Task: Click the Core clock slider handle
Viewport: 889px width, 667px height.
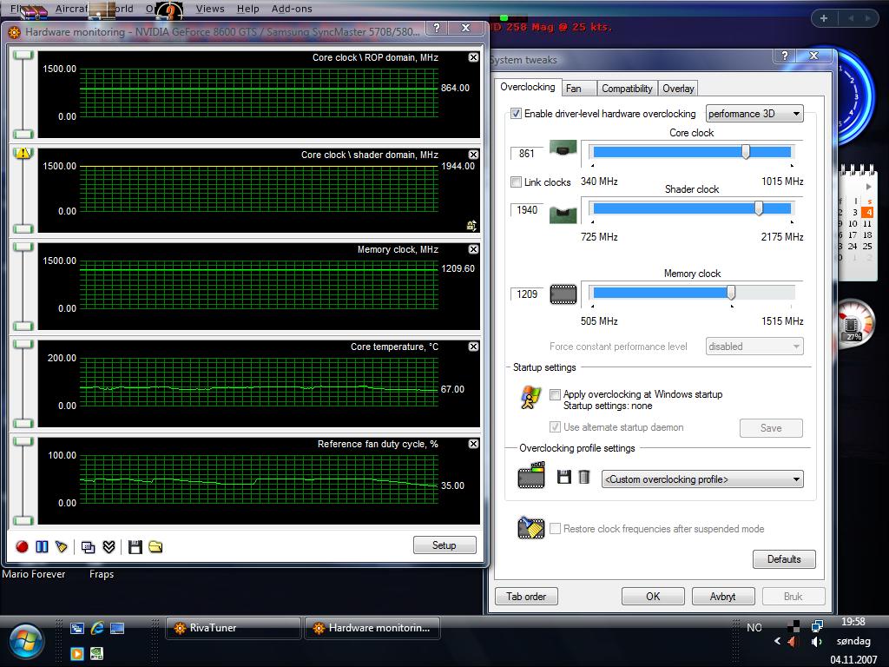Action: tap(746, 151)
